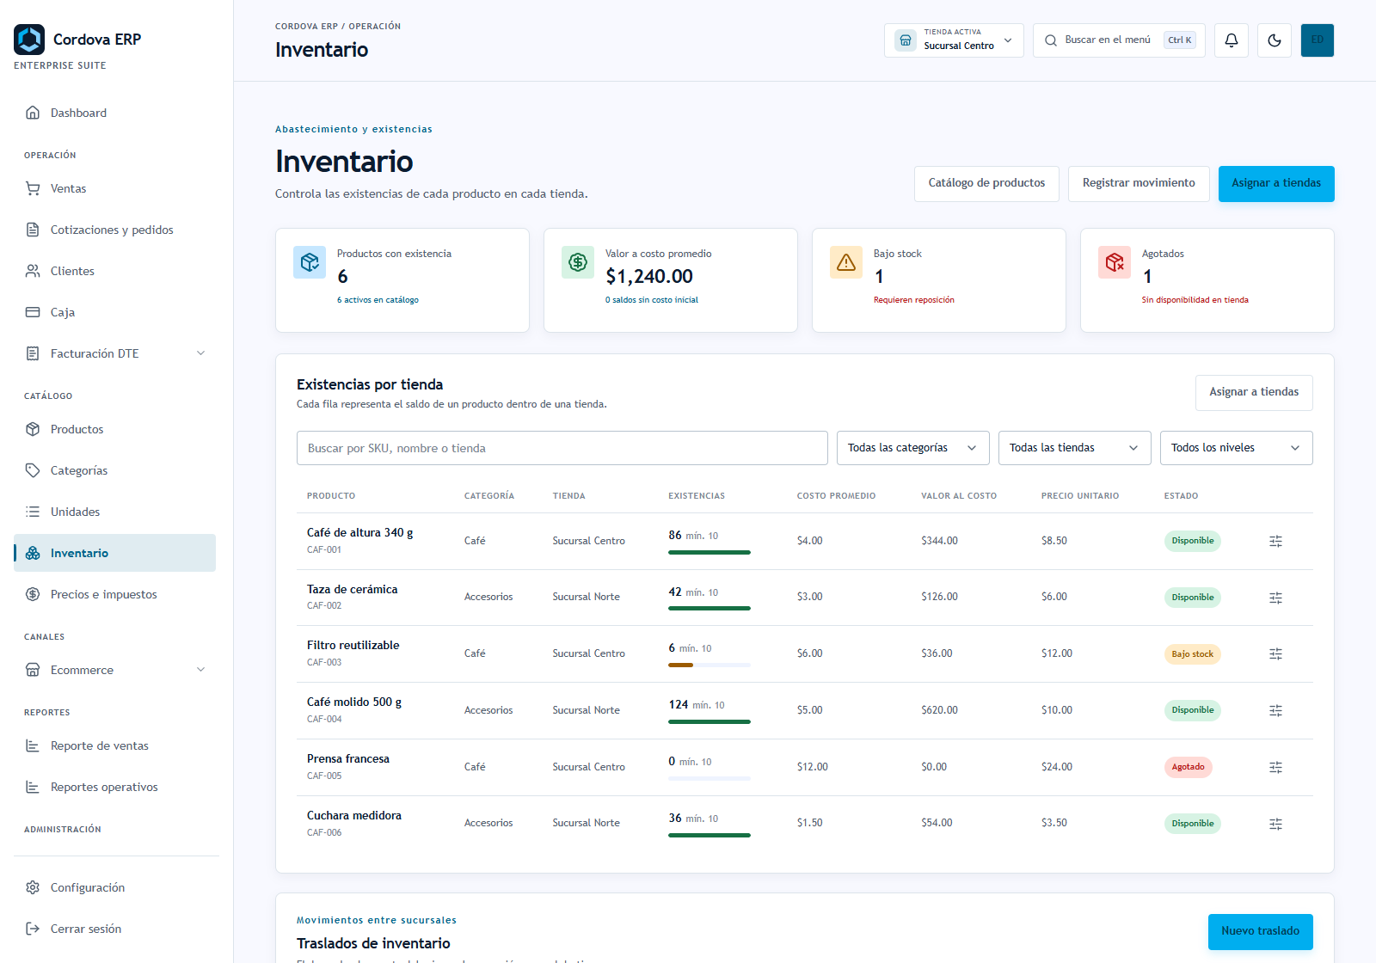Click the blue Asignar a tiendas button

(1276, 184)
